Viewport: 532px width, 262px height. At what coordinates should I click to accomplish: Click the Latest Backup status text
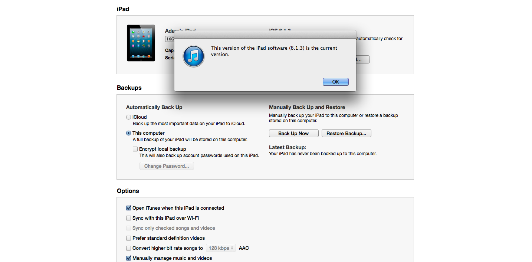tap(323, 153)
